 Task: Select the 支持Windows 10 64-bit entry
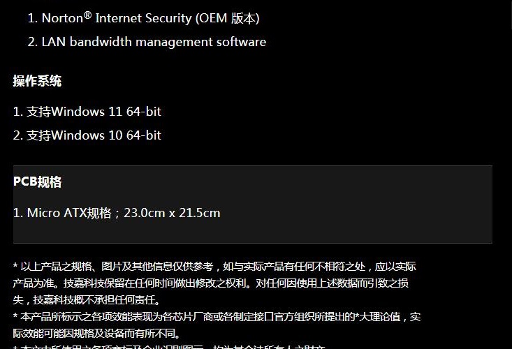click(87, 135)
